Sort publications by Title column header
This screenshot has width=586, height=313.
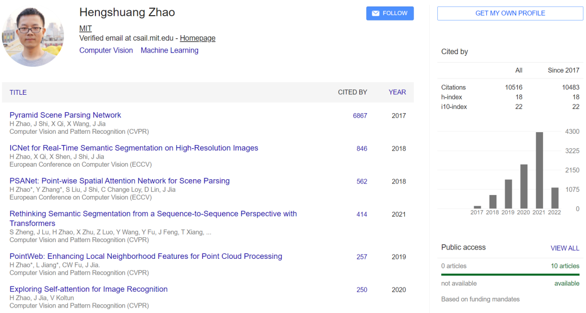(18, 93)
